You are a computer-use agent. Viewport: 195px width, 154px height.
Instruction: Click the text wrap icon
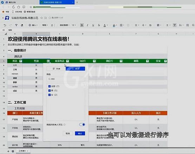click(150, 25)
